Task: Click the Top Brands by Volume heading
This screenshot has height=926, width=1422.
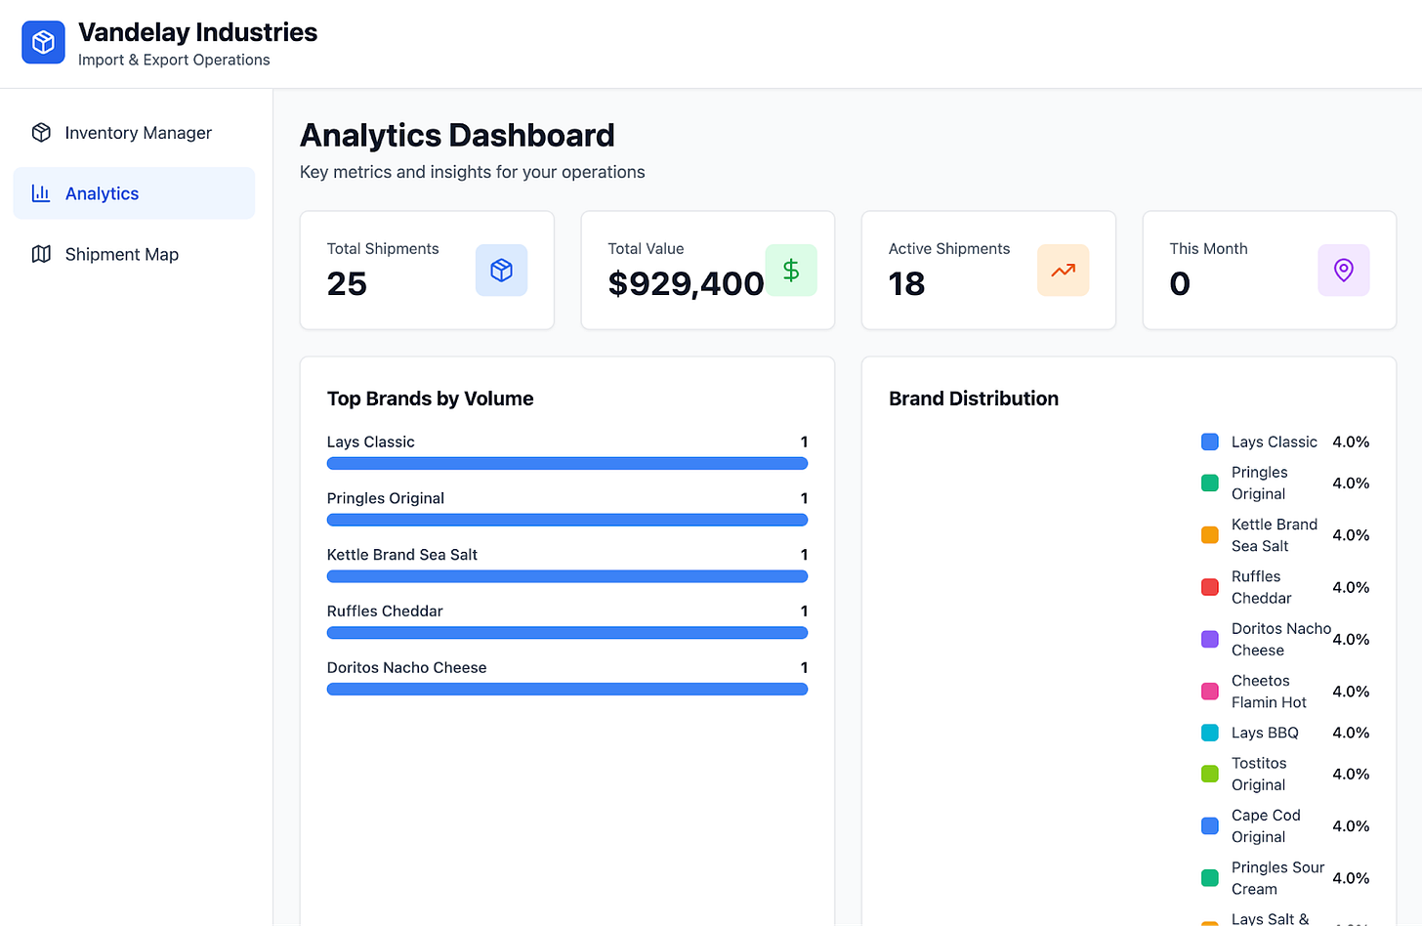Action: coord(430,399)
